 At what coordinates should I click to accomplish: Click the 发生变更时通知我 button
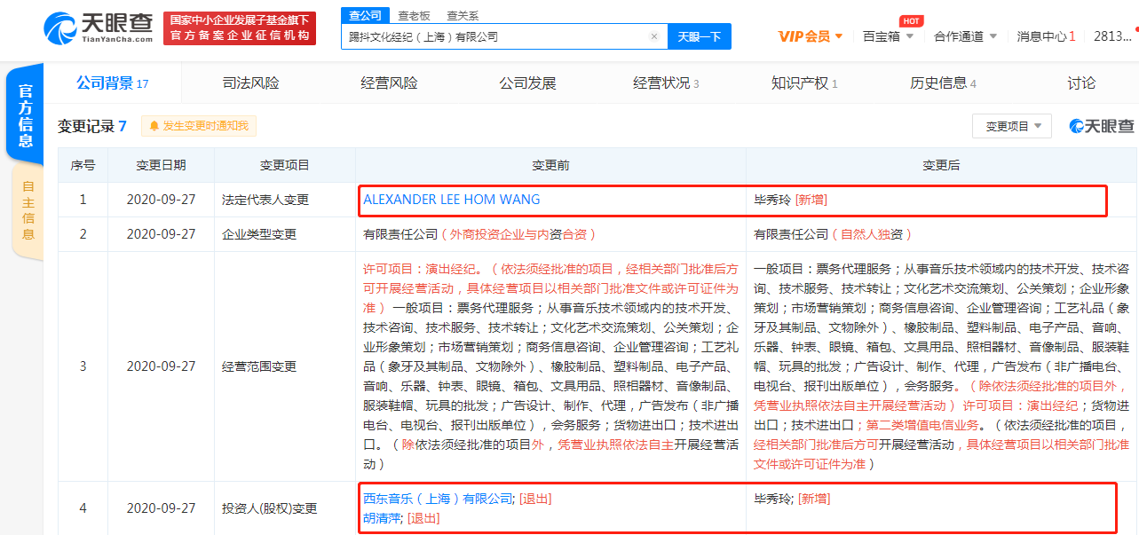pyautogui.click(x=199, y=126)
